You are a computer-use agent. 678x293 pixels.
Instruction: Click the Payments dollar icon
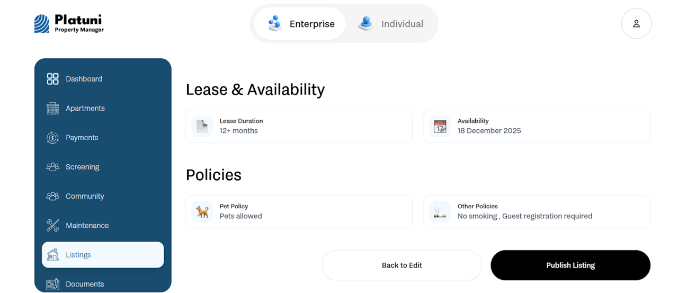(52, 138)
